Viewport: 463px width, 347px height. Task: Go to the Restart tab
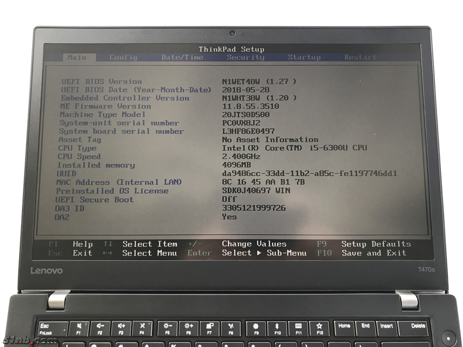[x=360, y=57]
